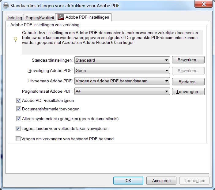Click the 'Paginaformaat Adobe PDF:' label
The image size is (215, 190).
tap(47, 91)
